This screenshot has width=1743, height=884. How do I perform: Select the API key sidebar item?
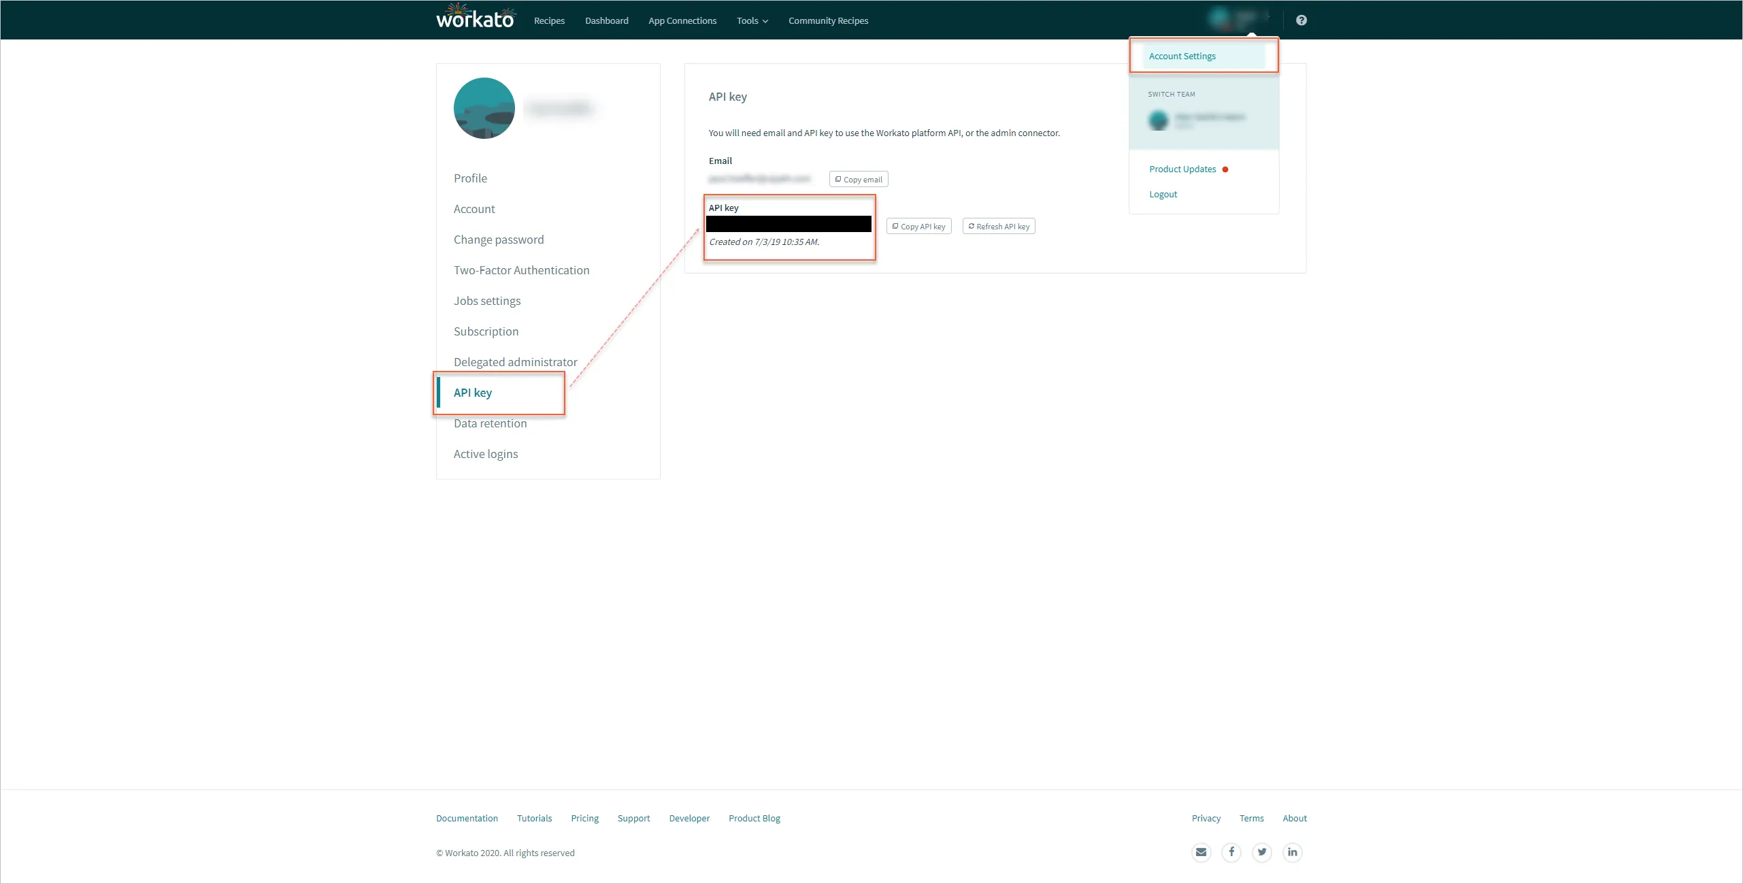[473, 393]
